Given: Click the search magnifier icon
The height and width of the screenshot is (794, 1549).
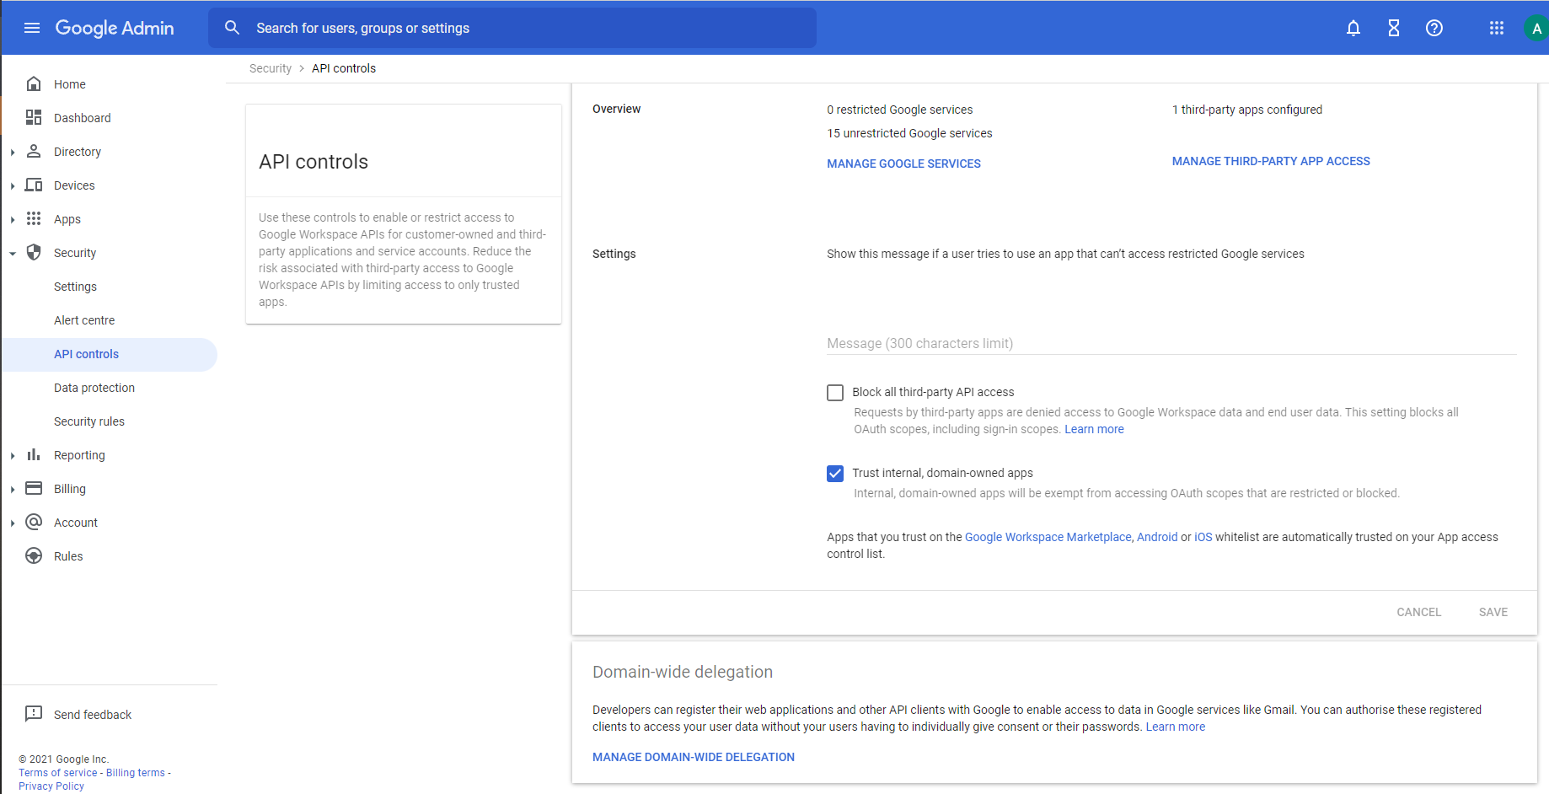Looking at the screenshot, I should [233, 28].
